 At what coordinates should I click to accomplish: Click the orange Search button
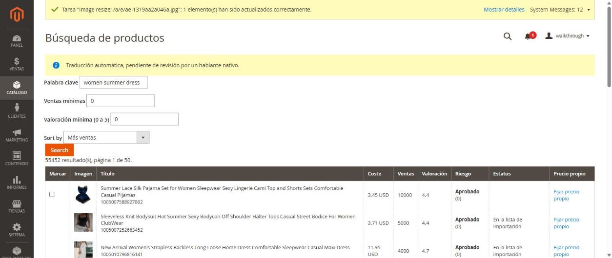[60, 150]
